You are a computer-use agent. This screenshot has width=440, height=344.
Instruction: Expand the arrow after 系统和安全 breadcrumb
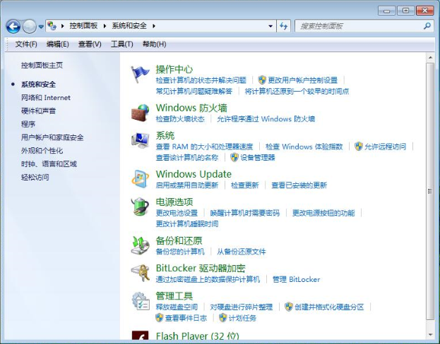point(154,26)
